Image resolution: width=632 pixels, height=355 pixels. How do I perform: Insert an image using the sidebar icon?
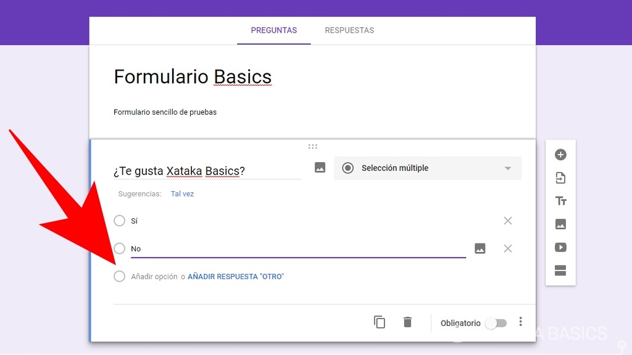(560, 224)
